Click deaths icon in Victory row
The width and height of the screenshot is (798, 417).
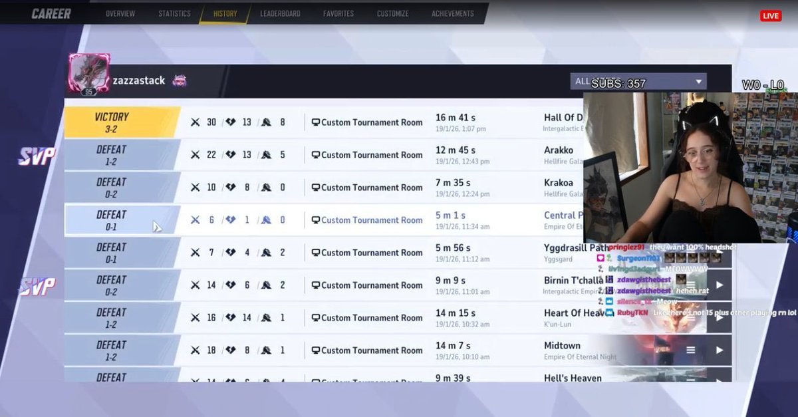[x=230, y=122]
